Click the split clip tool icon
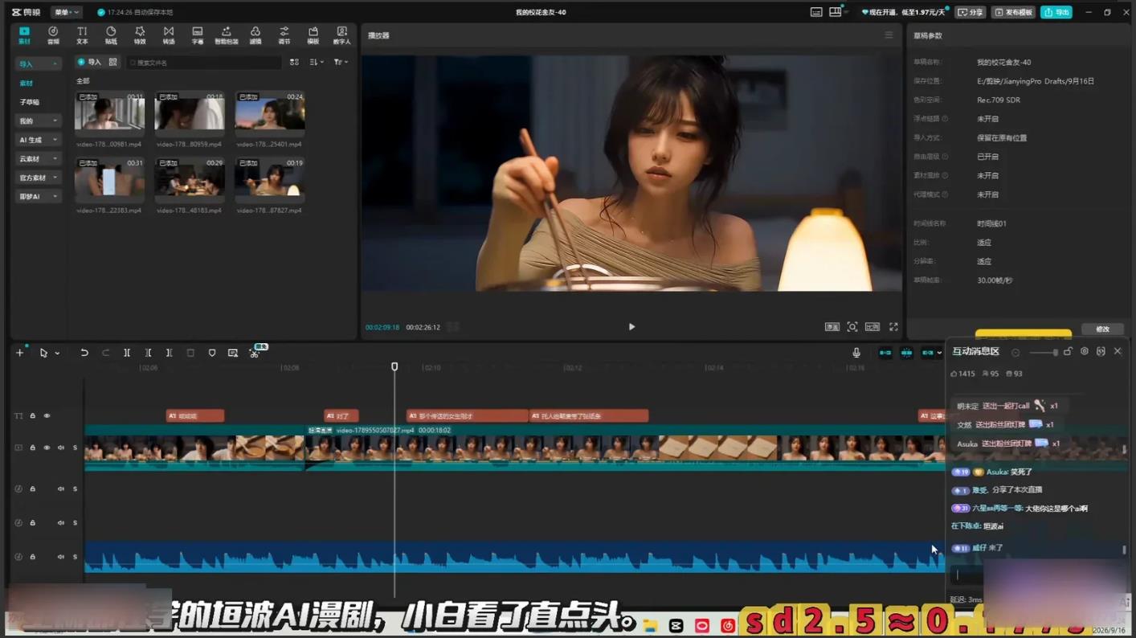Screen dimensions: 1136x638 click(x=127, y=353)
